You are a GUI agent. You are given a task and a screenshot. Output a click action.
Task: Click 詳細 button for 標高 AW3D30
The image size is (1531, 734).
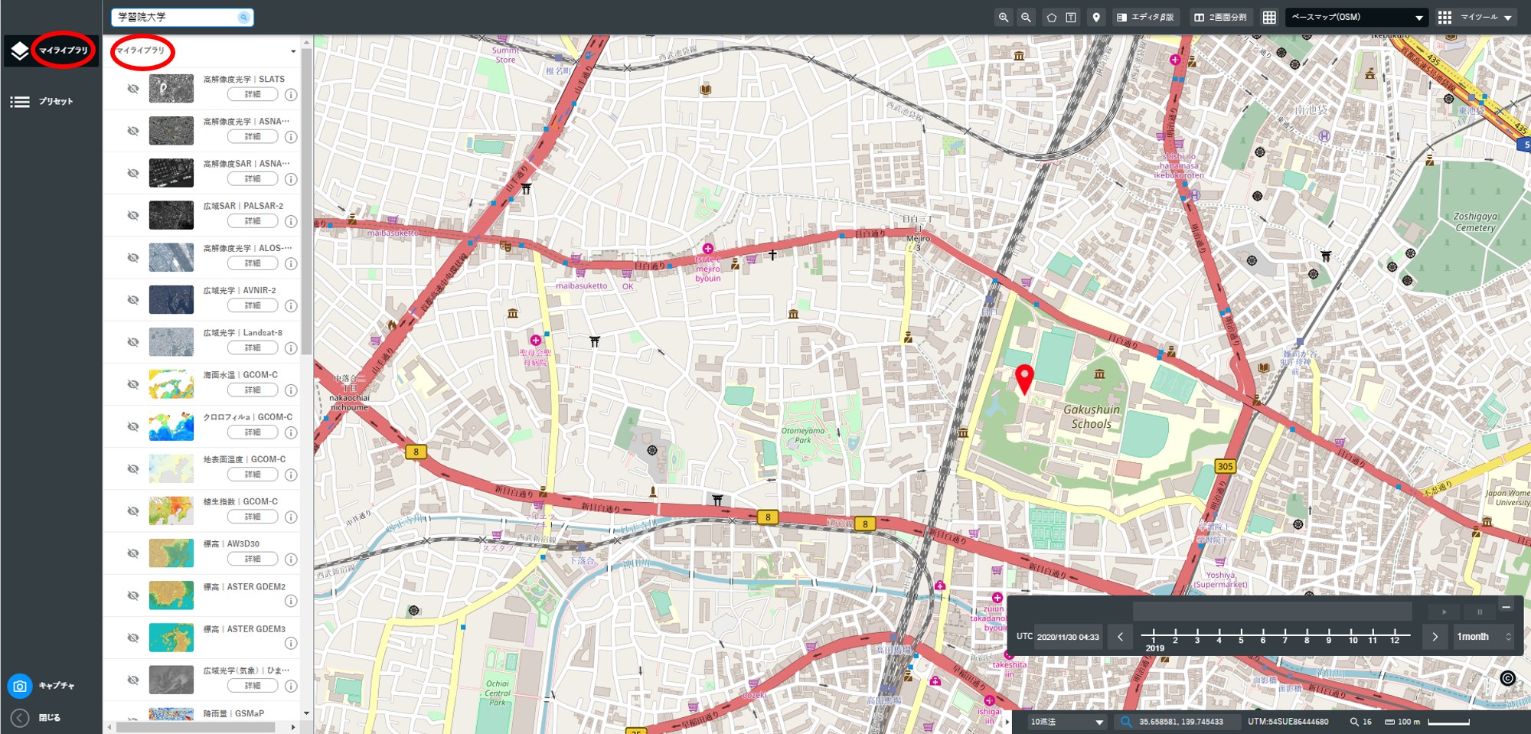pos(253,559)
